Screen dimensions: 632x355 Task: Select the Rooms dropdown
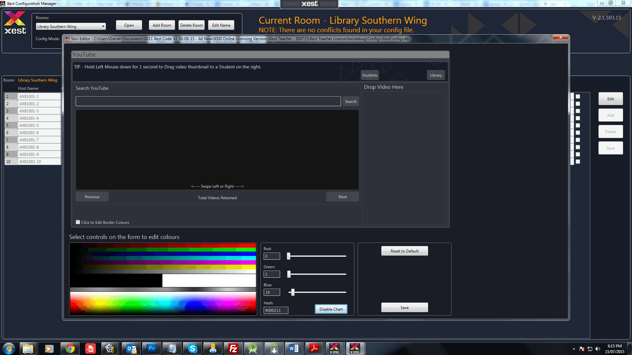coord(70,26)
